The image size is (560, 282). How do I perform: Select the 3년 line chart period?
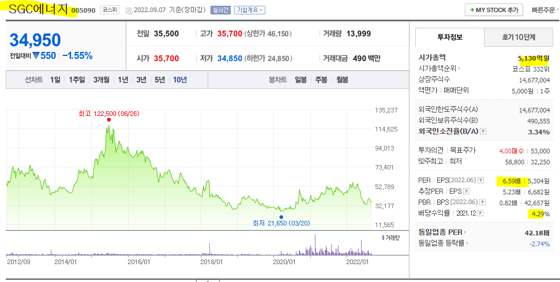(x=141, y=80)
